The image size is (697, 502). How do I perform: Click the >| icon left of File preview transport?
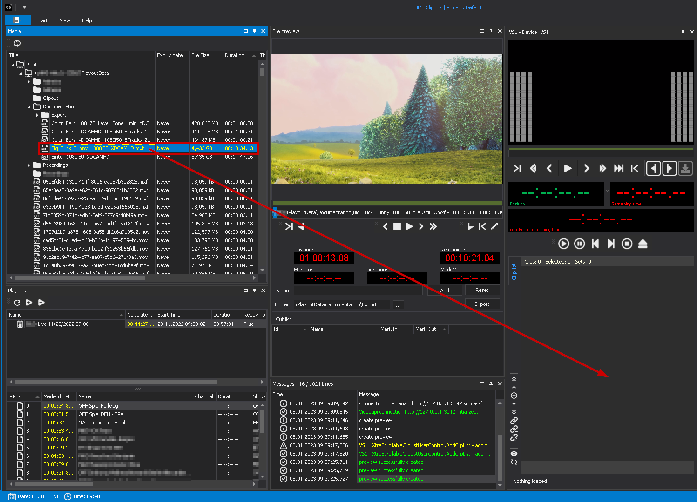289,226
